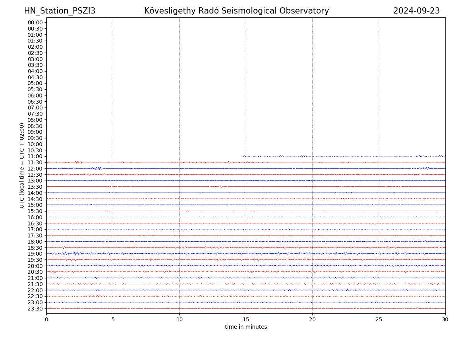The height and width of the screenshot is (348, 464).
Task: Select the 11:00 time row label
Action: tap(35, 156)
